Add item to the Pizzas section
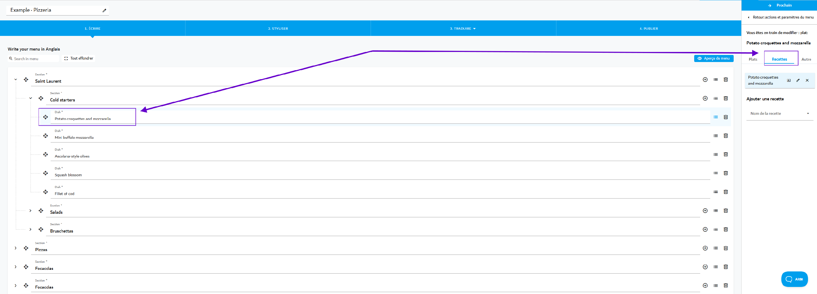 [705, 248]
